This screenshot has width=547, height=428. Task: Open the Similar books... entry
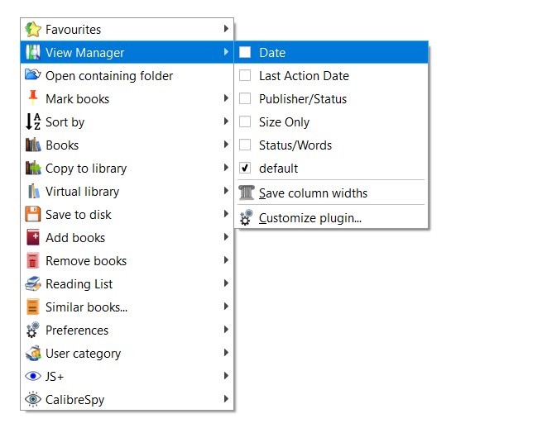86,307
